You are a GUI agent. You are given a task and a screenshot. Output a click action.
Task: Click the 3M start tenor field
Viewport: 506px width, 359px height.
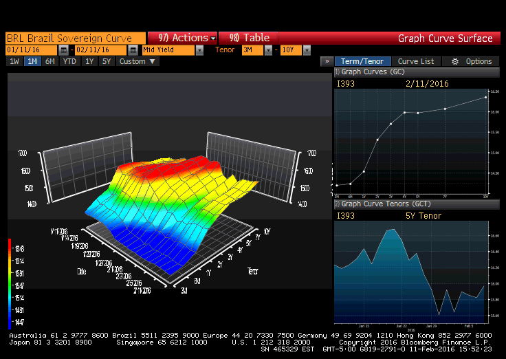(x=253, y=50)
